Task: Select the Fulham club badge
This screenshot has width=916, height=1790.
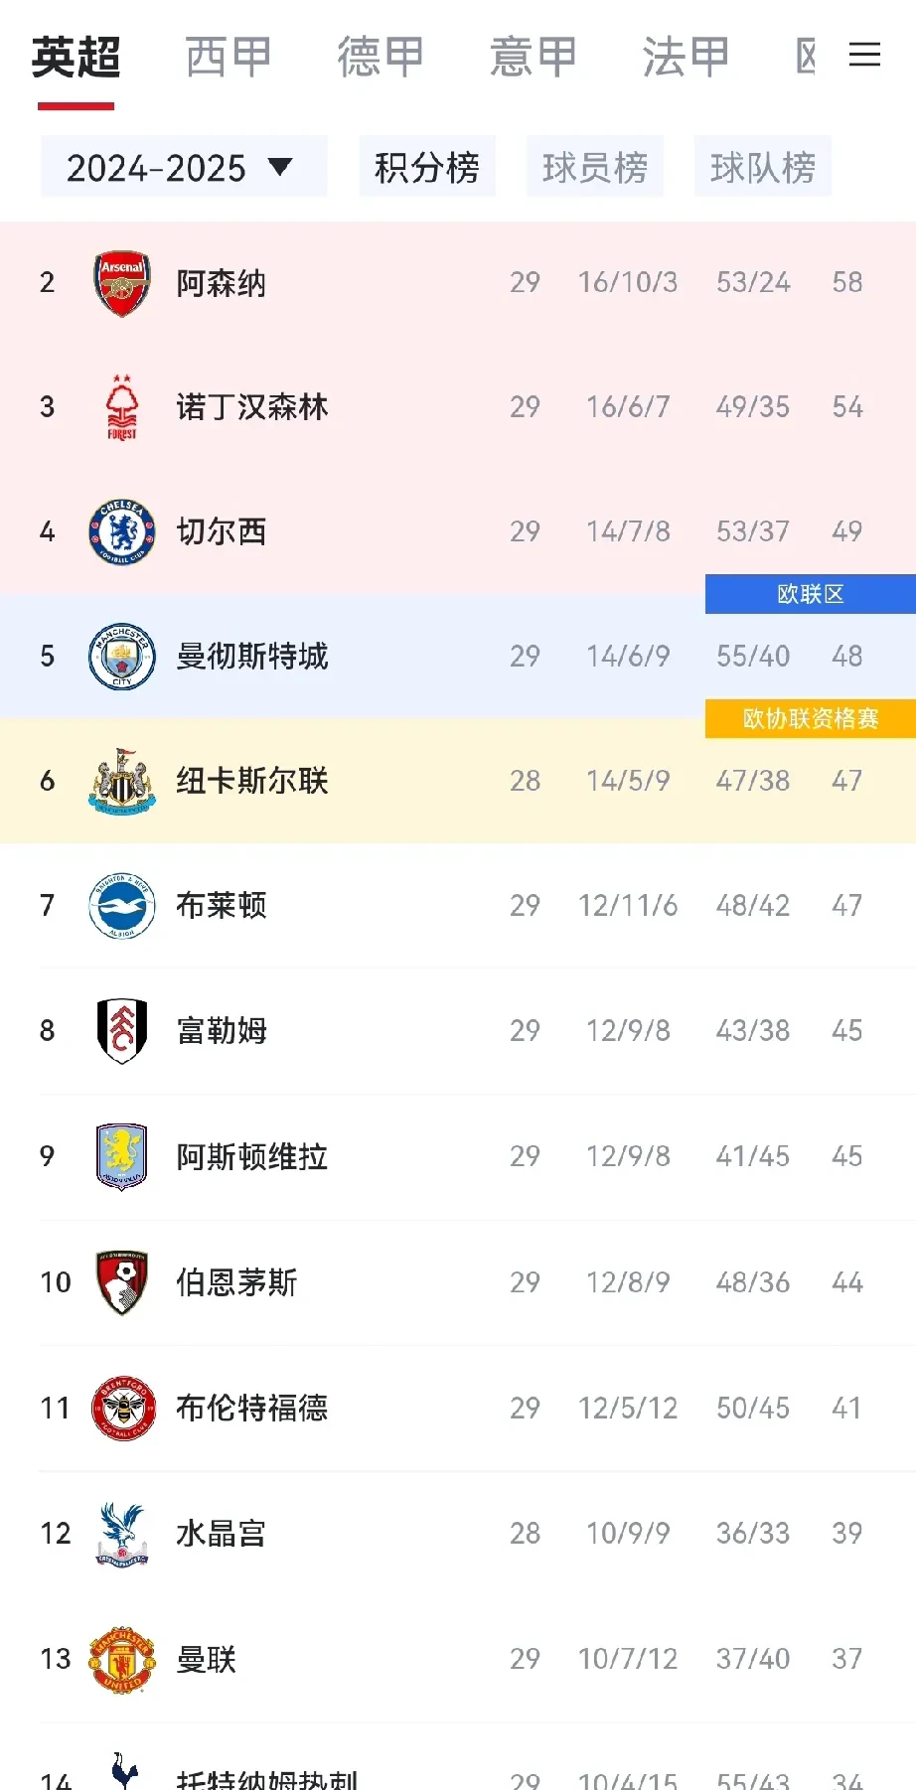Action: (121, 1030)
